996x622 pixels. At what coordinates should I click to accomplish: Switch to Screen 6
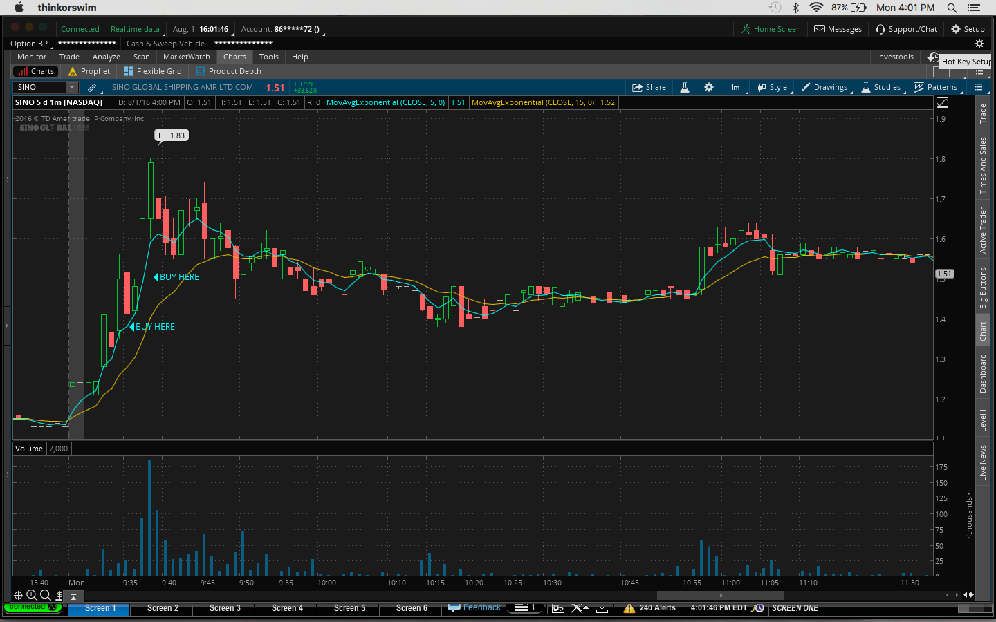[412, 608]
